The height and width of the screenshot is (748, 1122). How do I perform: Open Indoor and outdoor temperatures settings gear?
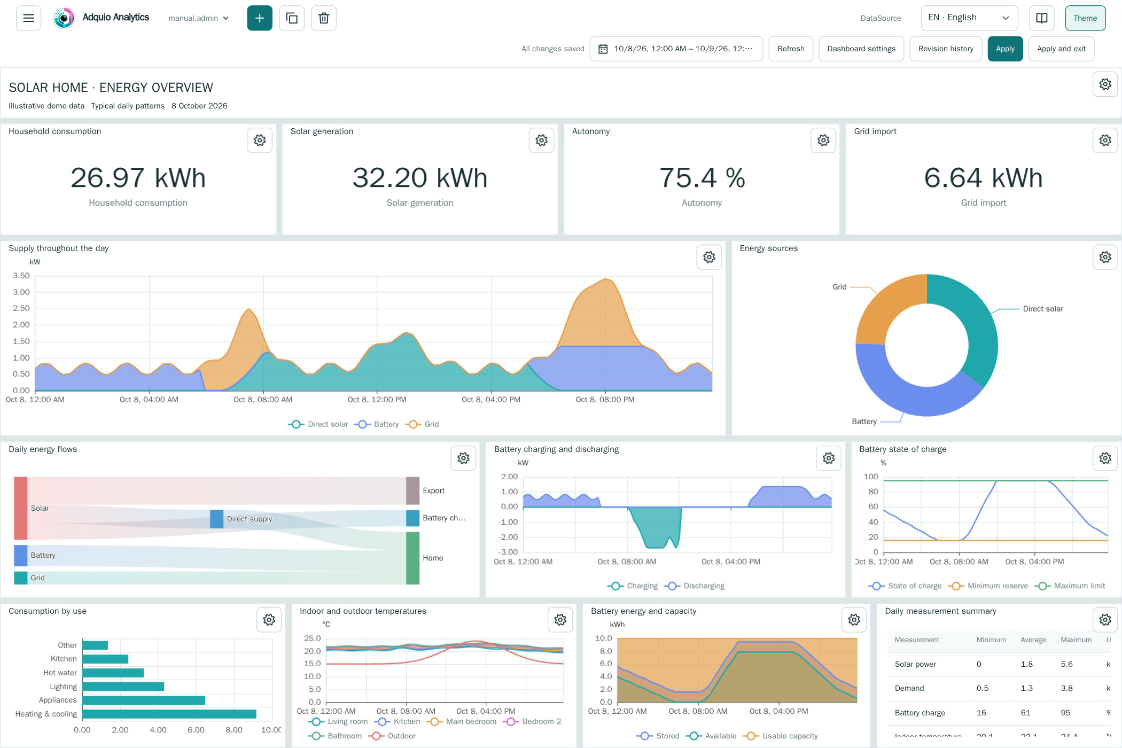click(x=560, y=620)
